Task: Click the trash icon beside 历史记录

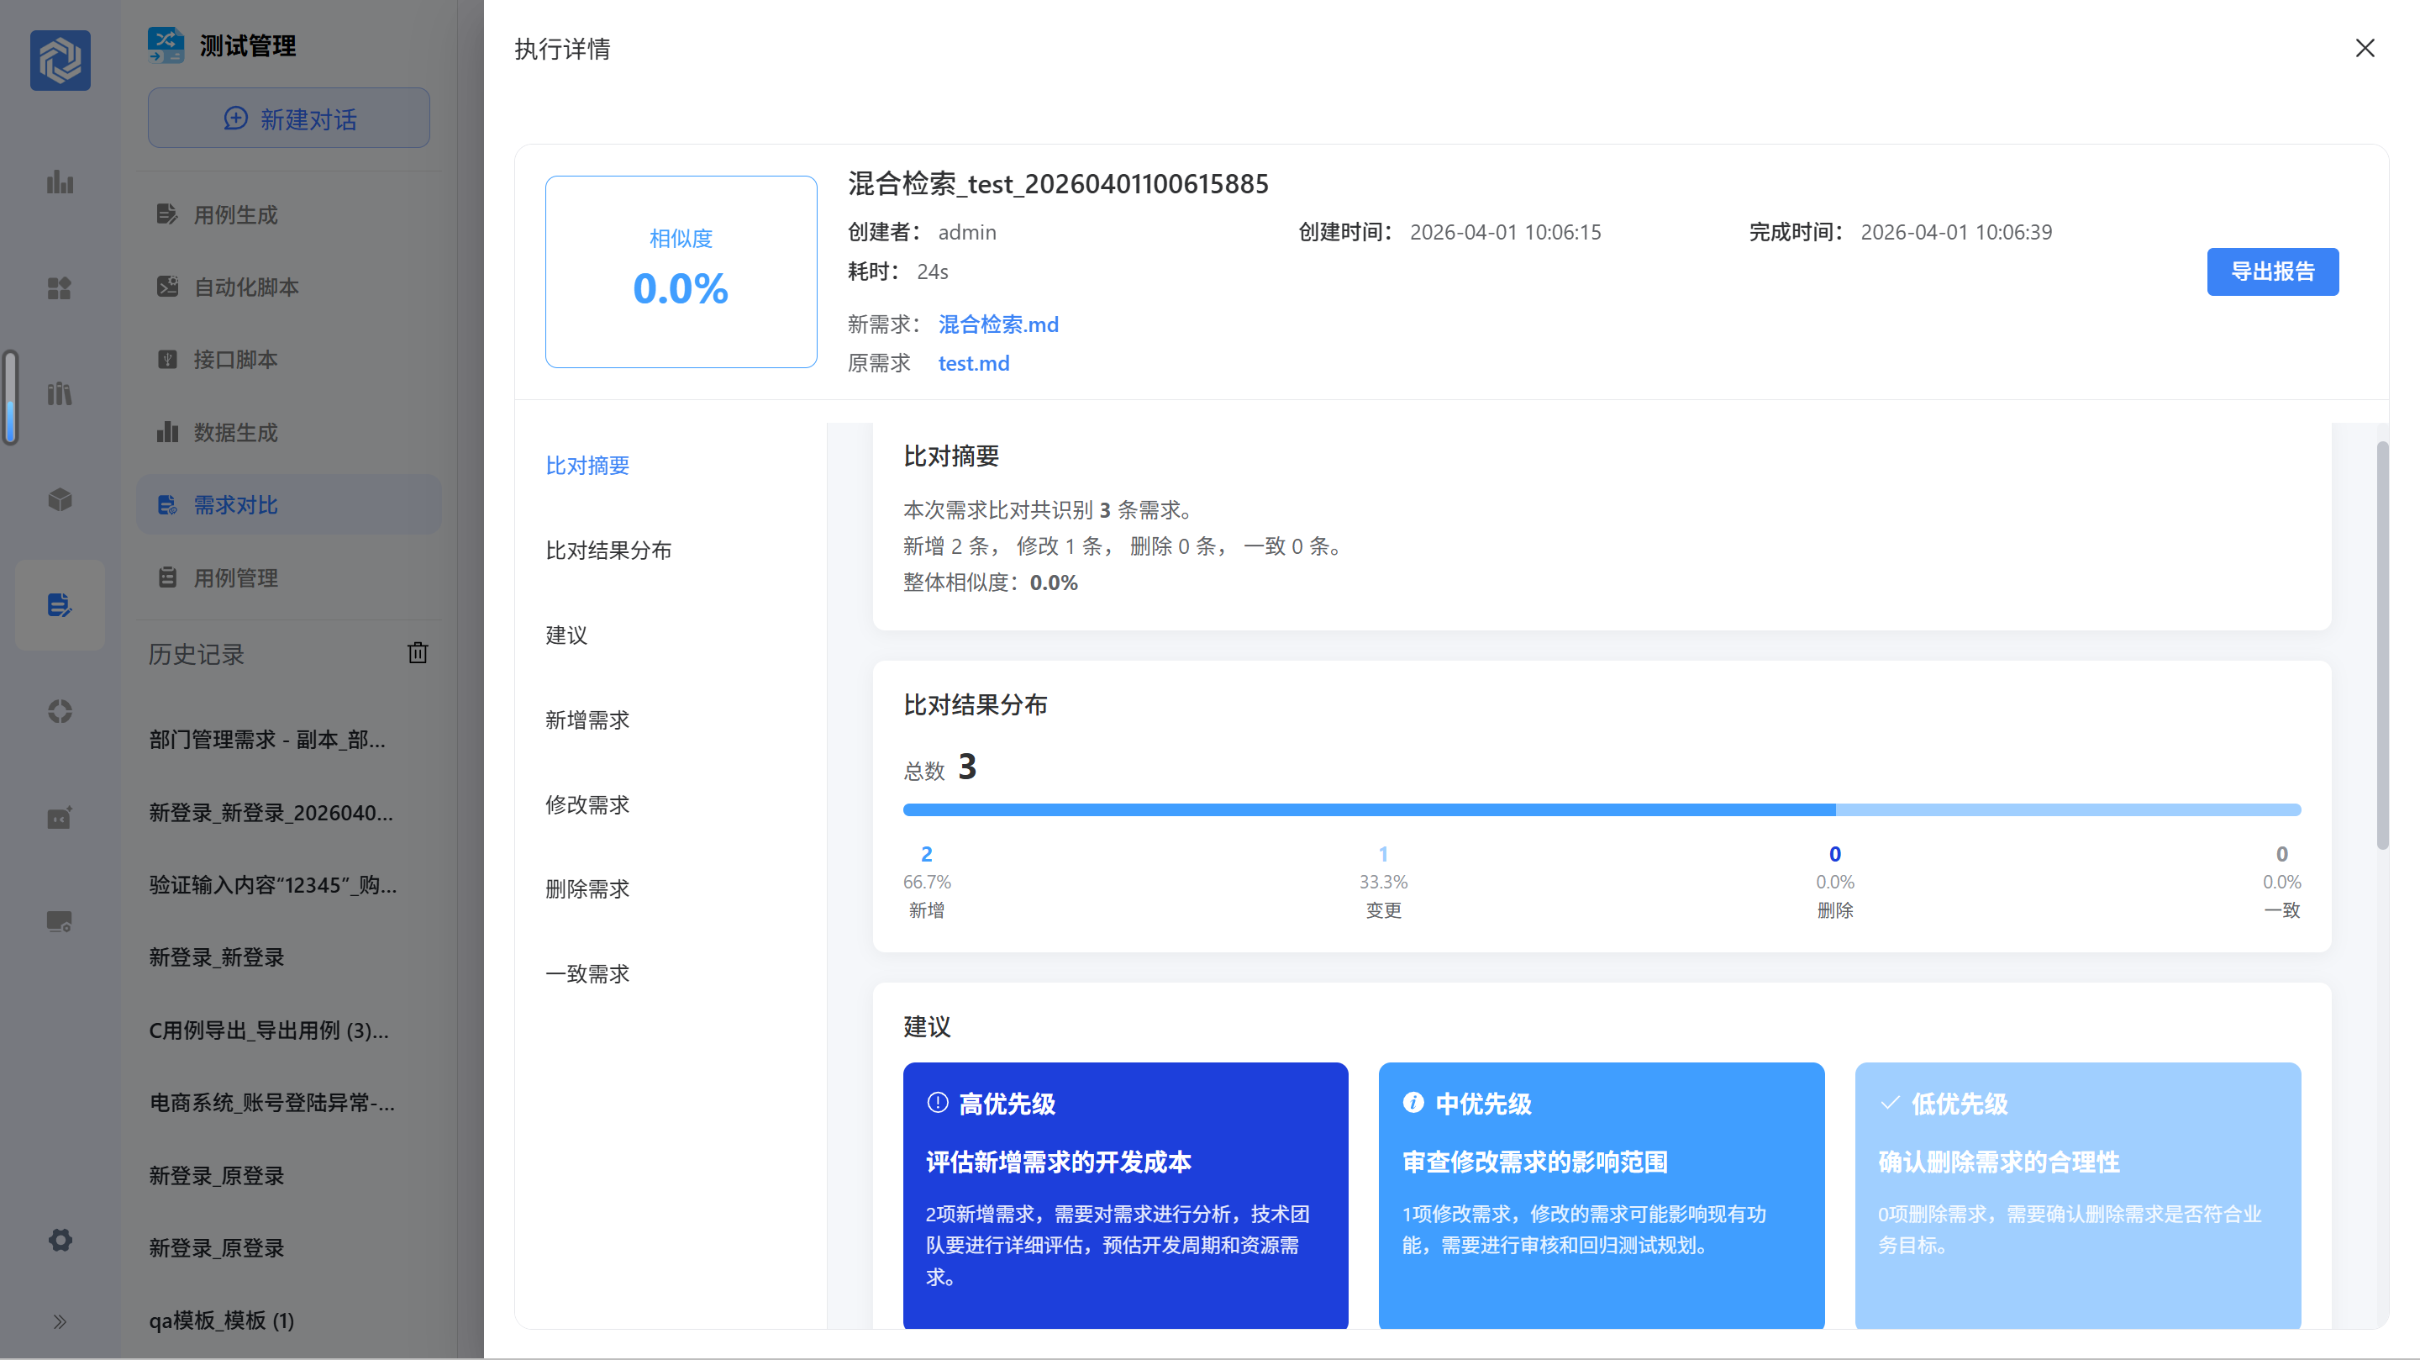Action: pos(417,653)
